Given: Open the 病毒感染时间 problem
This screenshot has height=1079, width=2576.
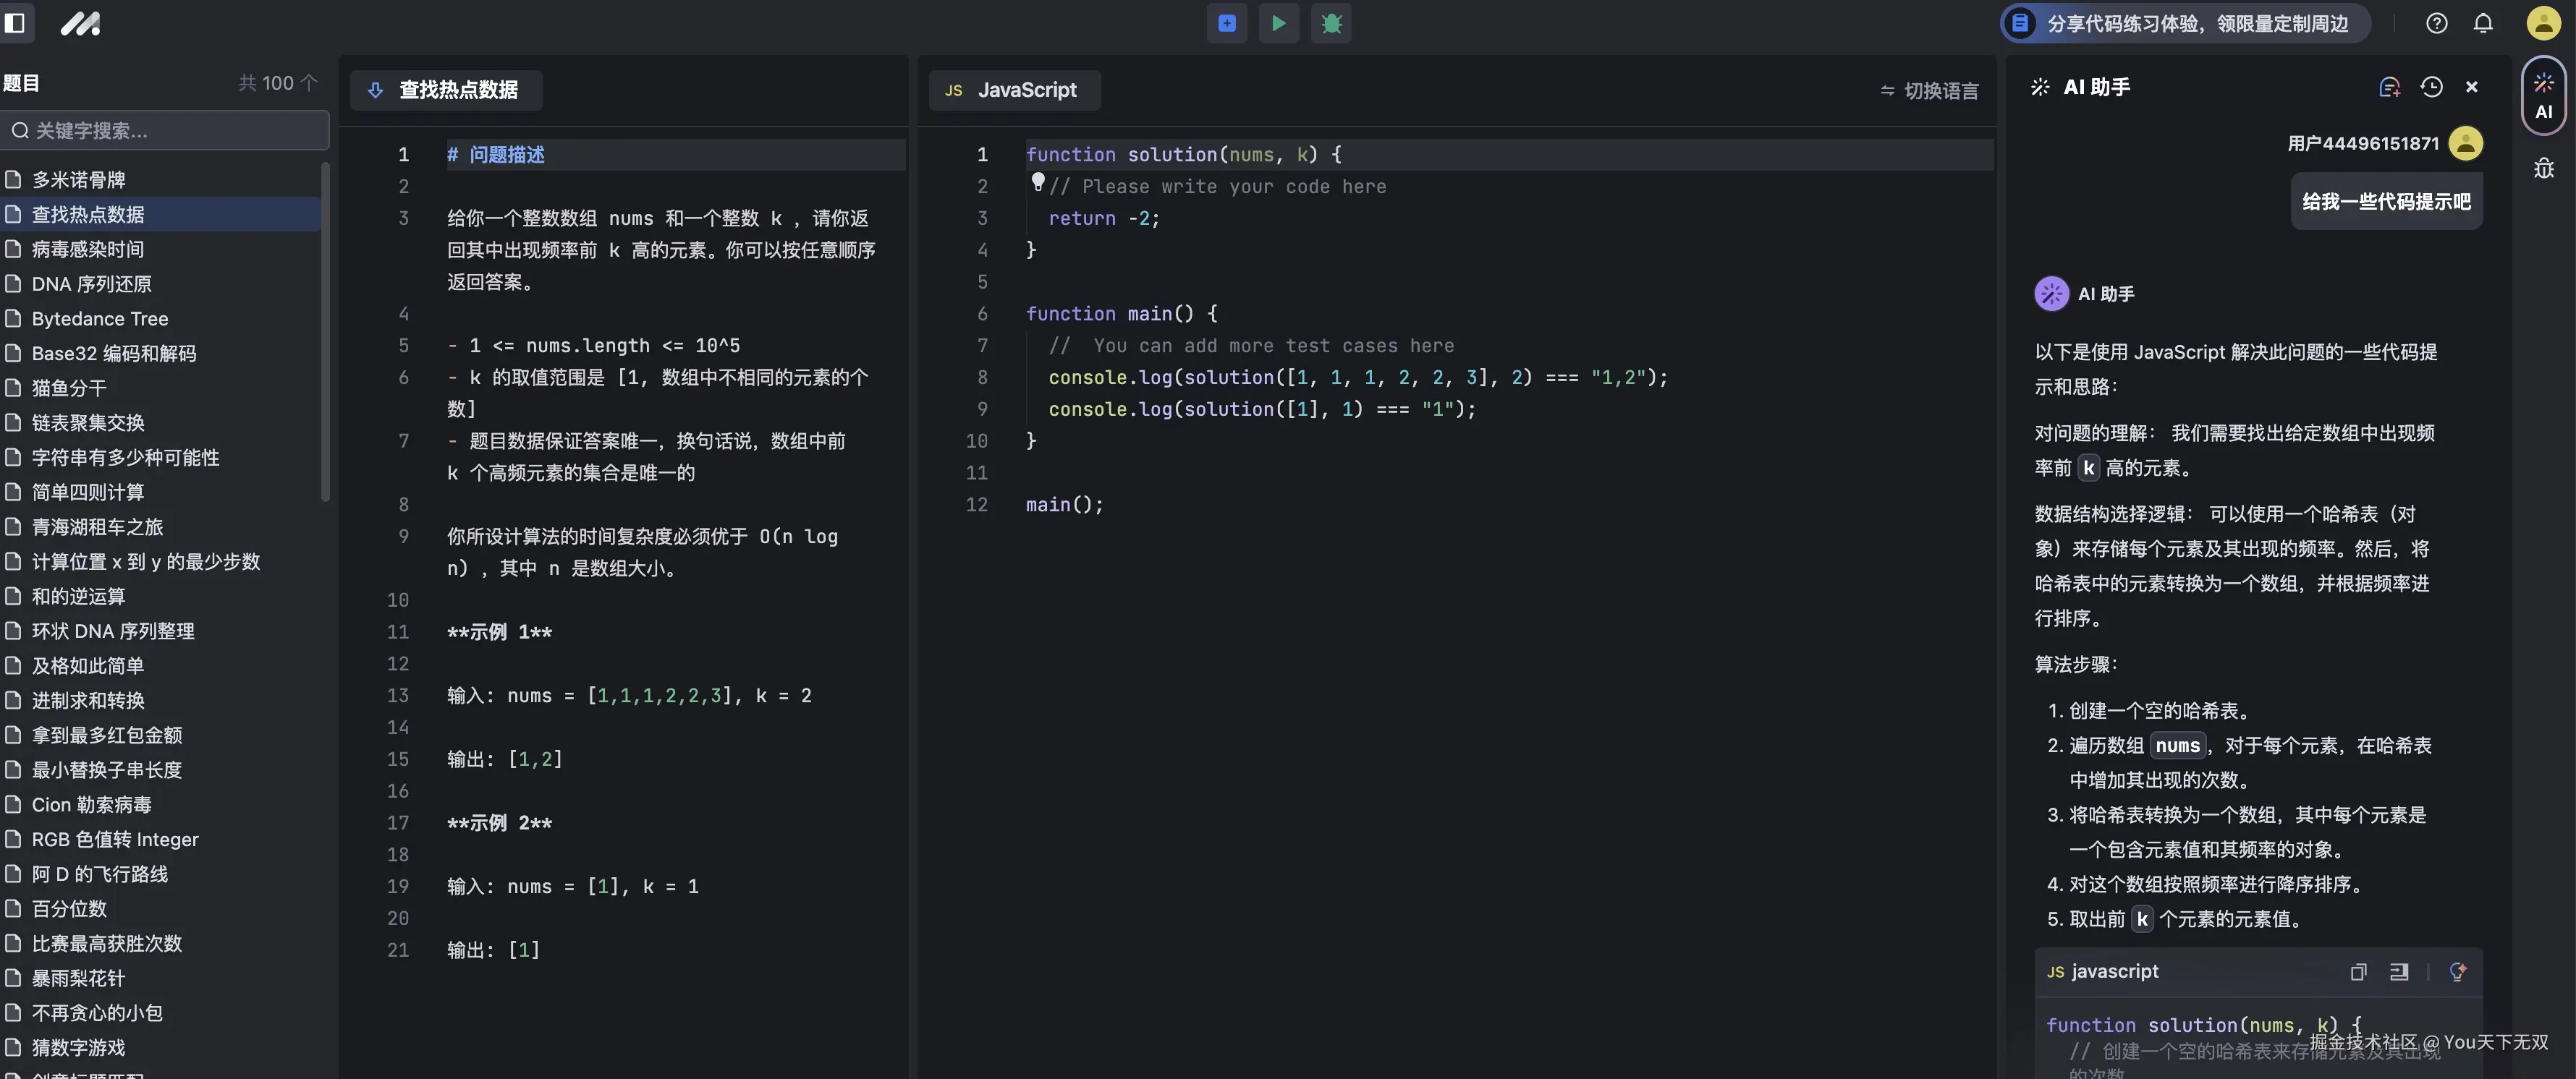Looking at the screenshot, I should (88, 249).
